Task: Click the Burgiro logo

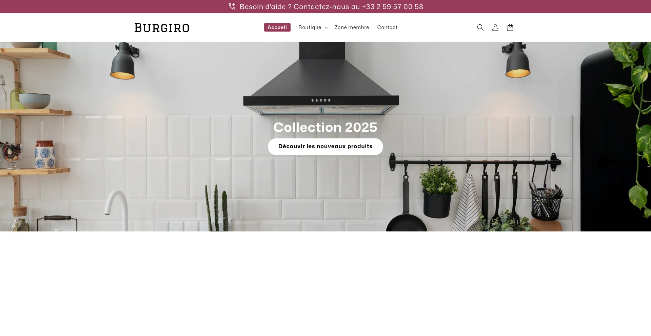Action: 162,27
